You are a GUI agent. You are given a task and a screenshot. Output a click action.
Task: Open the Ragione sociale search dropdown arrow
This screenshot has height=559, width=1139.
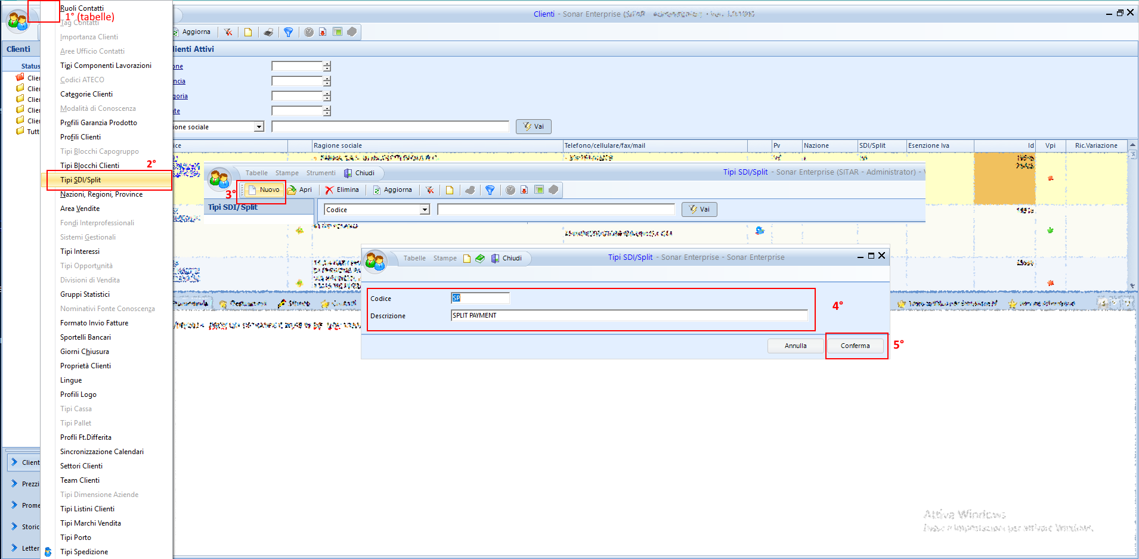[259, 127]
